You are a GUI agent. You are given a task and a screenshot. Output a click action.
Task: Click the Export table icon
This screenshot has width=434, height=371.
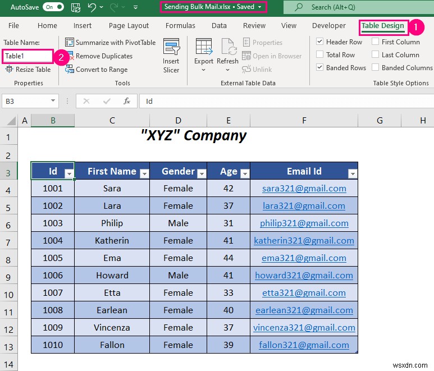tap(204, 47)
